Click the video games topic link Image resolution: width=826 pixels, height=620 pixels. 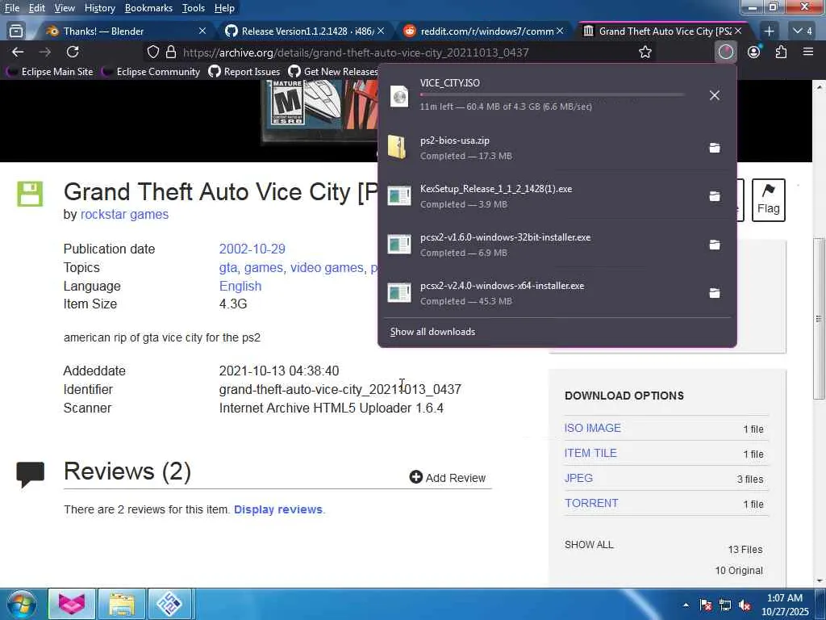click(x=327, y=268)
